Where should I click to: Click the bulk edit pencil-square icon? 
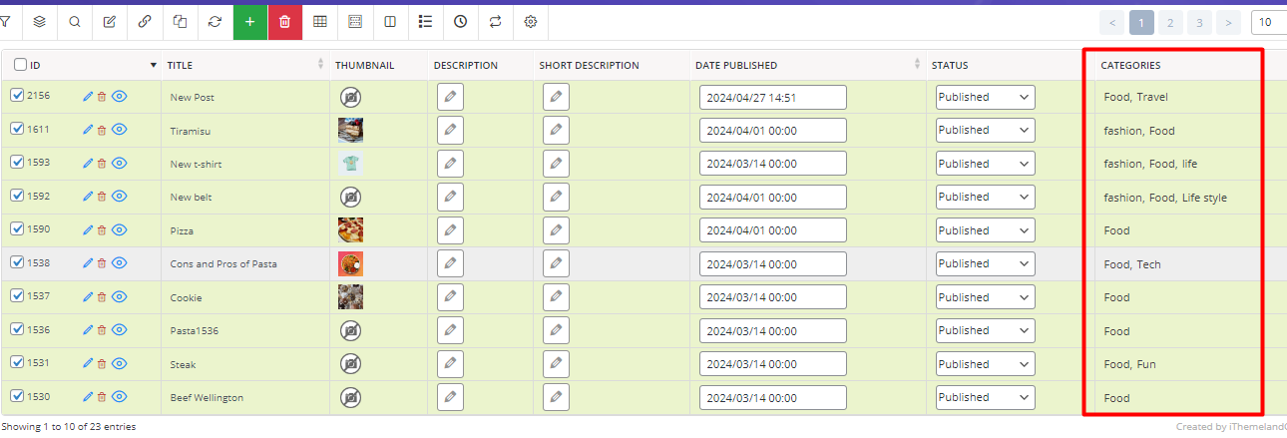point(110,21)
